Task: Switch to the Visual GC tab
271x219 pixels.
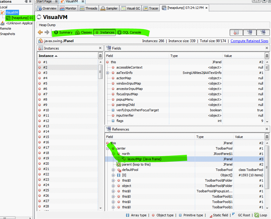Action: click(131, 8)
